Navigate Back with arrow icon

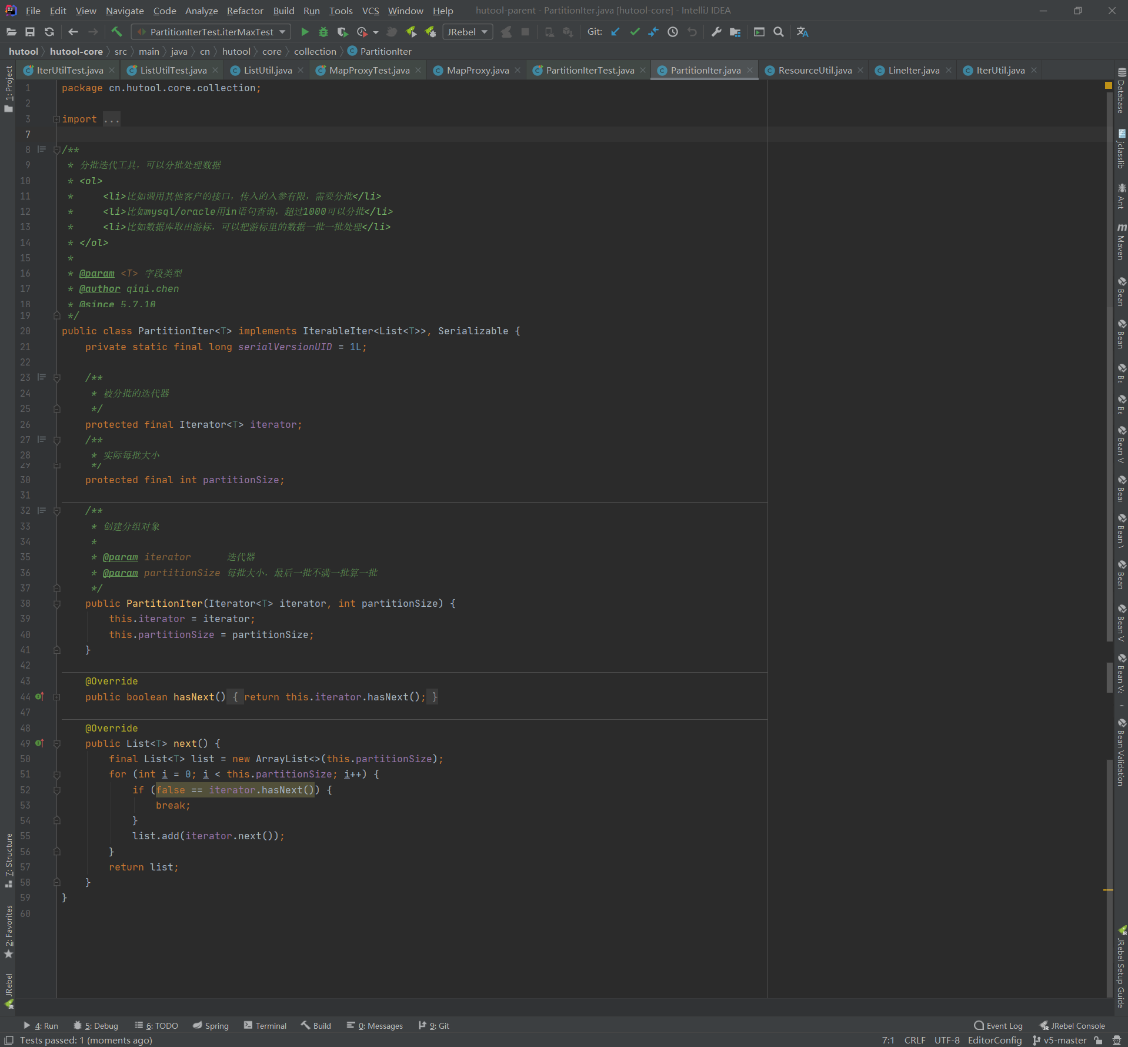[73, 32]
